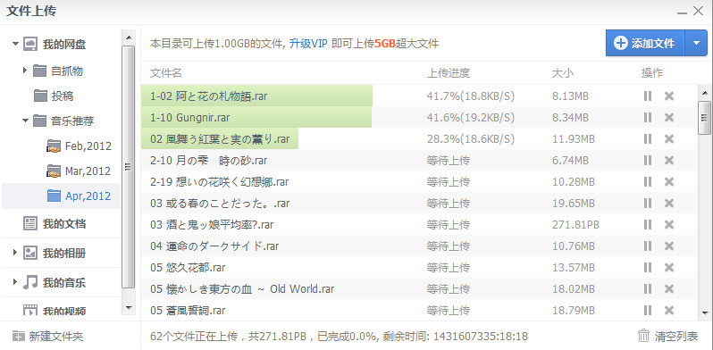Pause 05 懐かしき東方の血 ~ Old World.rar

(648, 288)
